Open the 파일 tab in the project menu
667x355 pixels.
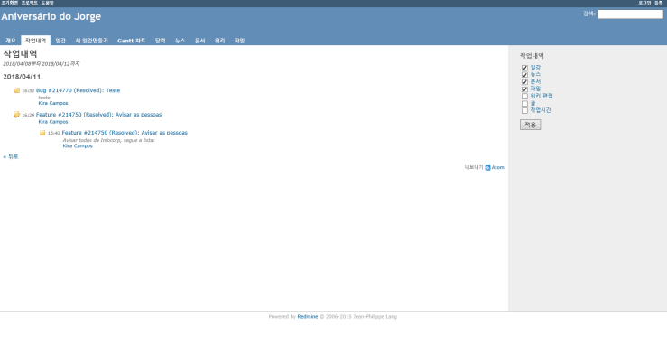pos(239,41)
